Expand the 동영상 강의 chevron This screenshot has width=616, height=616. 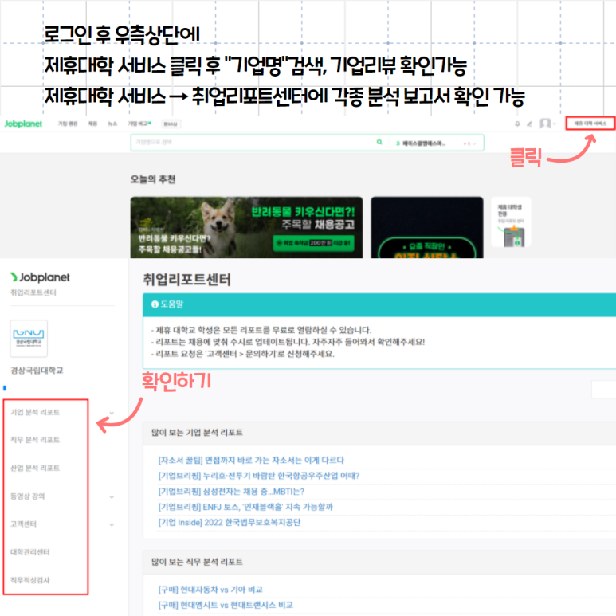[112, 497]
